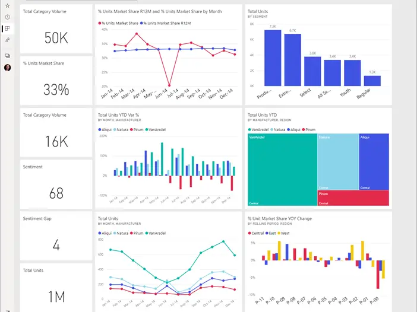The width and height of the screenshot is (417, 312).
Task: Select the Sentiment 68 card
Action: tap(56, 184)
